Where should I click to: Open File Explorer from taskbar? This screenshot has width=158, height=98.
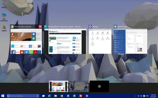click(56, 96)
